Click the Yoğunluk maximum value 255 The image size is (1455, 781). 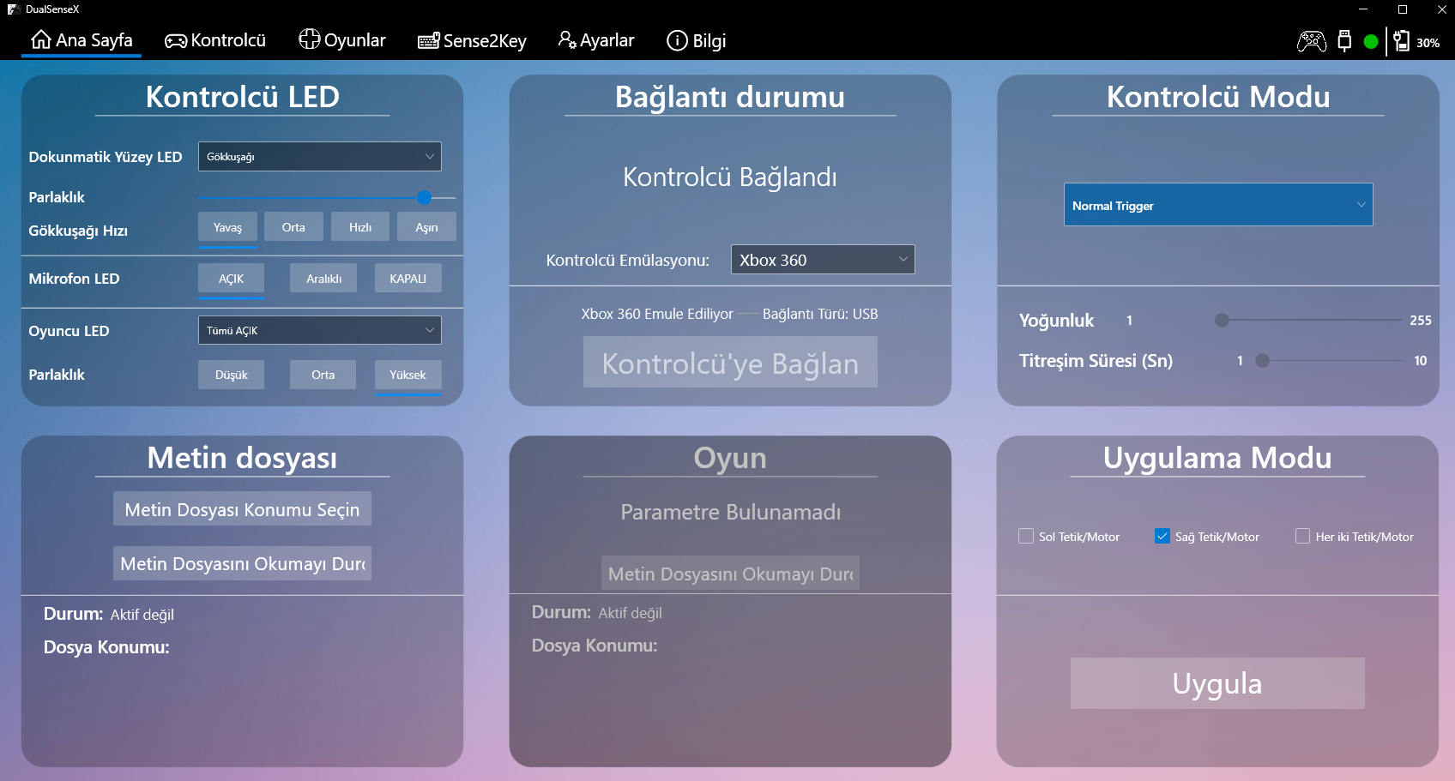1421,320
